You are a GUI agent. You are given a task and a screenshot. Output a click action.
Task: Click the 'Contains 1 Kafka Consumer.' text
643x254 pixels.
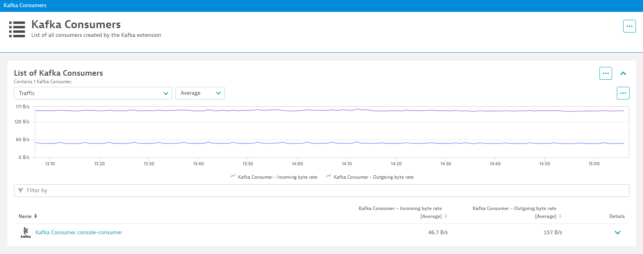(x=43, y=82)
